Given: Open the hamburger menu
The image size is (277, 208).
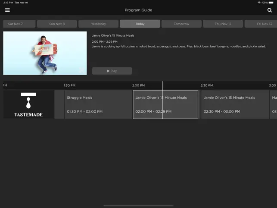Looking at the screenshot, I should pyautogui.click(x=7, y=10).
